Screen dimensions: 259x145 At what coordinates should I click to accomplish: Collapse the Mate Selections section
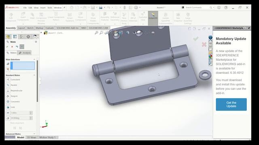pyautogui.click(x=34, y=59)
